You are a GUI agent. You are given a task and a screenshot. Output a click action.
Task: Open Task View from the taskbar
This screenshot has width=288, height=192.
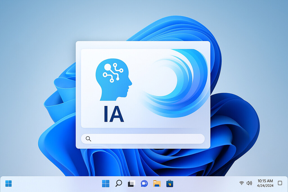[x=131, y=183]
